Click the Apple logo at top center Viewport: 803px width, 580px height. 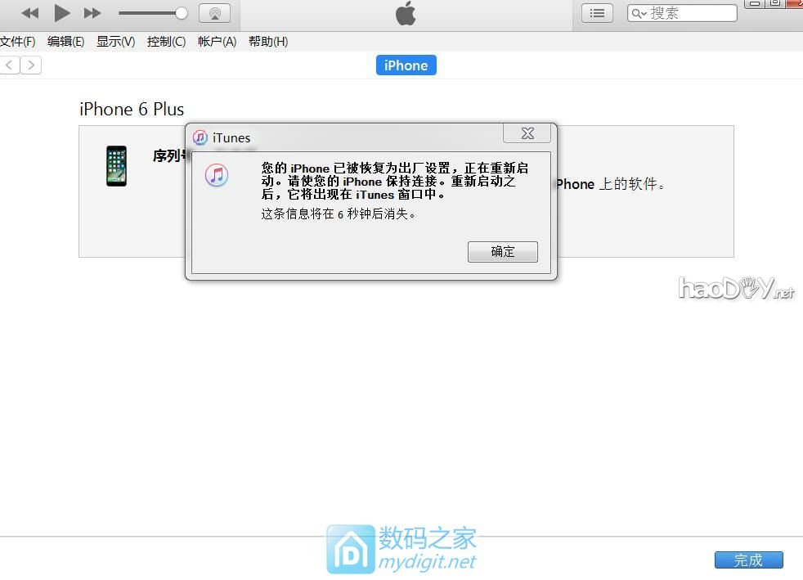pyautogui.click(x=406, y=13)
